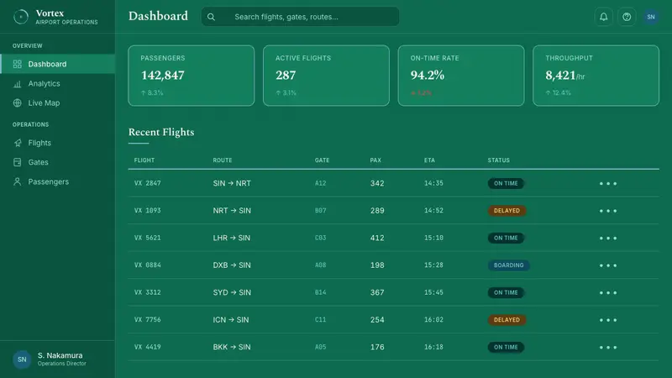The width and height of the screenshot is (672, 378).
Task: Open the Analytics section
Action: point(57,83)
